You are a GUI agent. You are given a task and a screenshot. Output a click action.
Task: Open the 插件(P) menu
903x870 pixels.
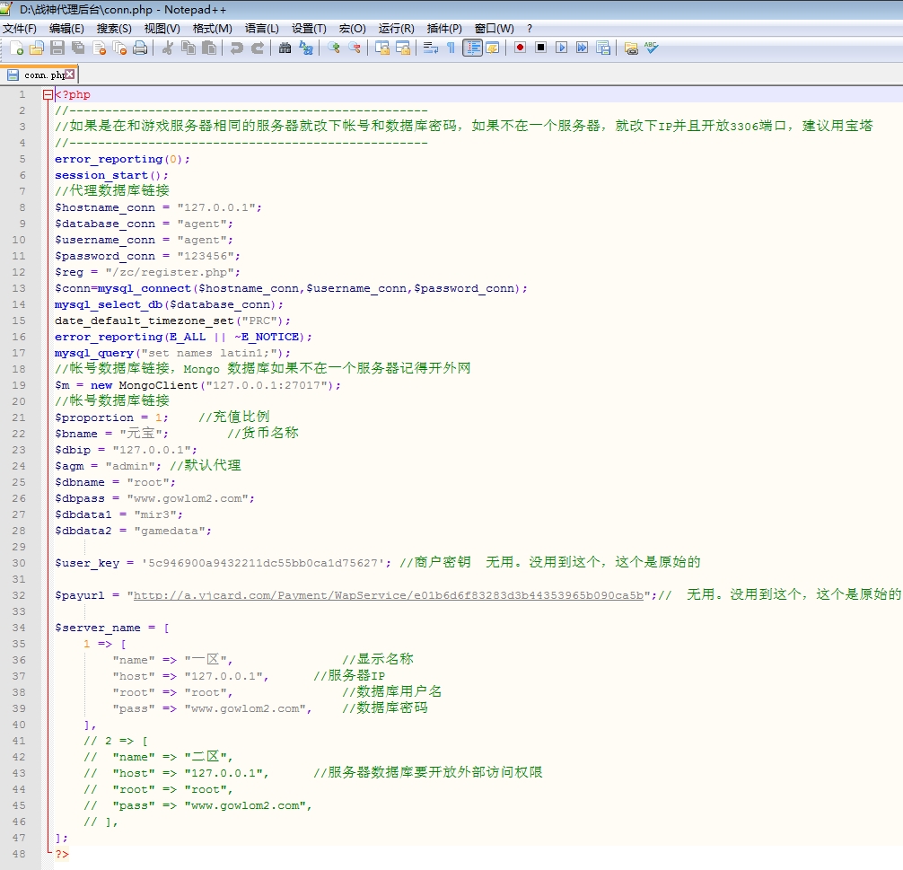point(444,29)
